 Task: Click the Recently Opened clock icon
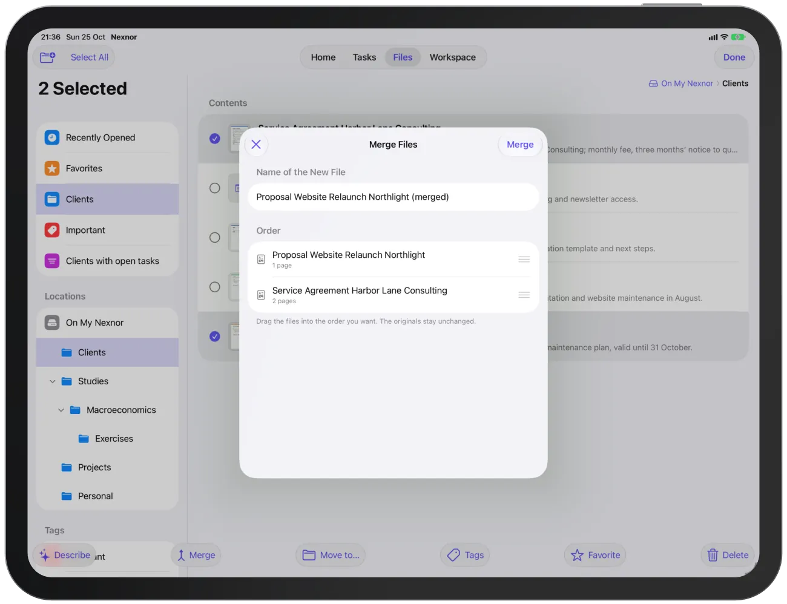pyautogui.click(x=52, y=138)
